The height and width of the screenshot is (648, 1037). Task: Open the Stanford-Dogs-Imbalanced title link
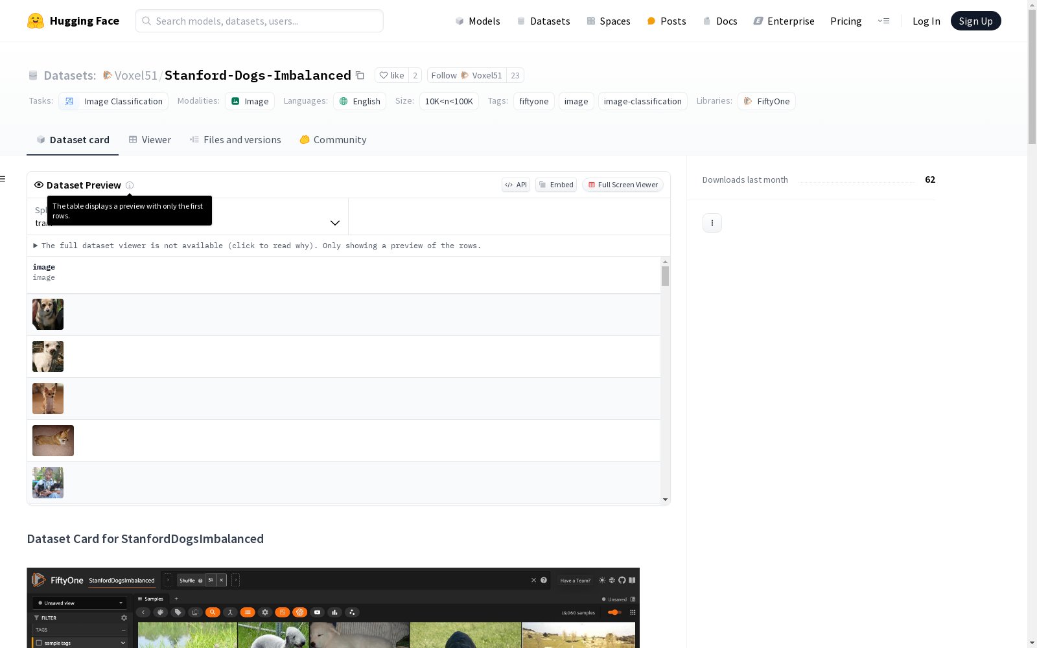[x=258, y=75]
